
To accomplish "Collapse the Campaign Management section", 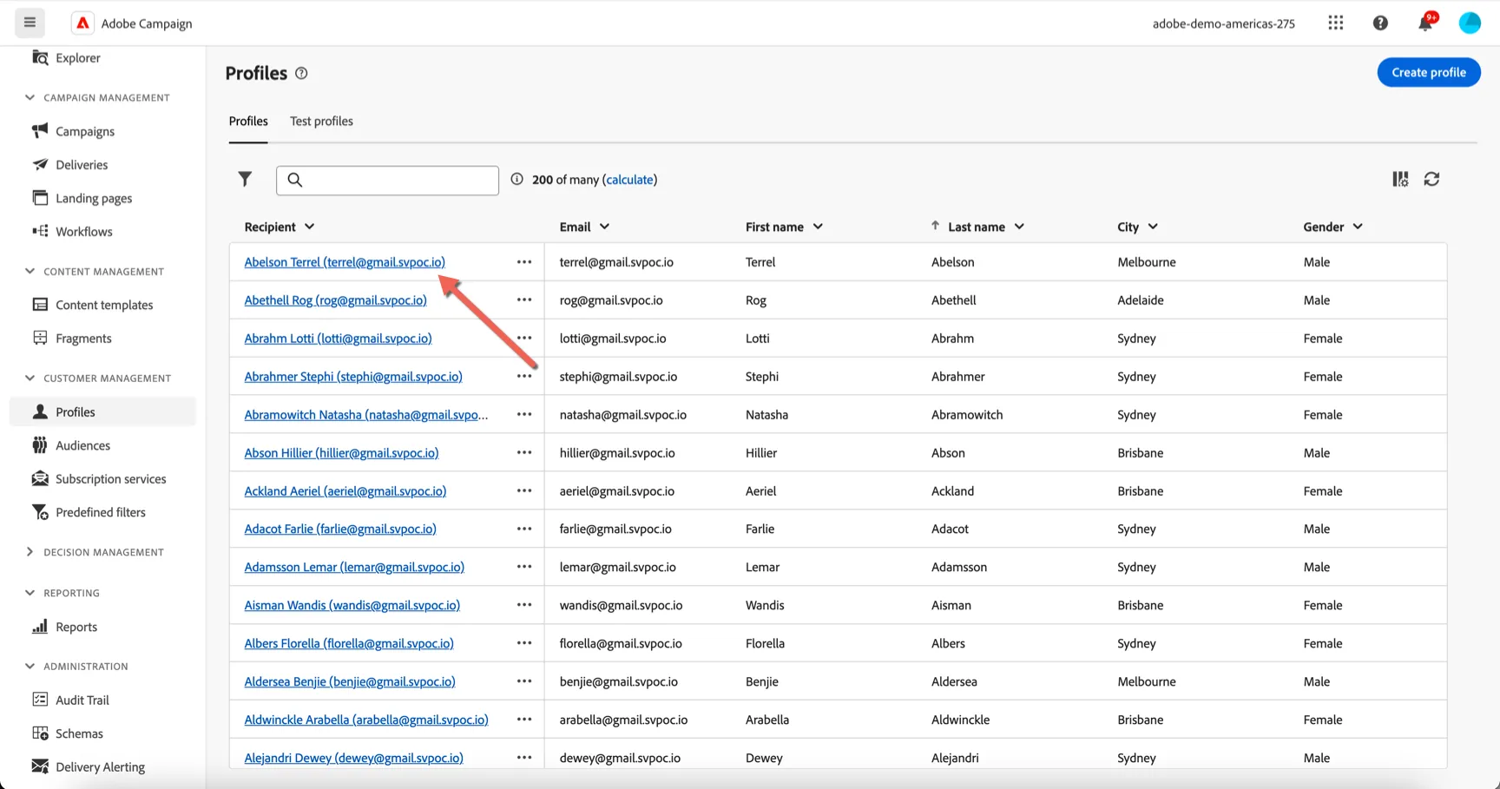I will (30, 97).
